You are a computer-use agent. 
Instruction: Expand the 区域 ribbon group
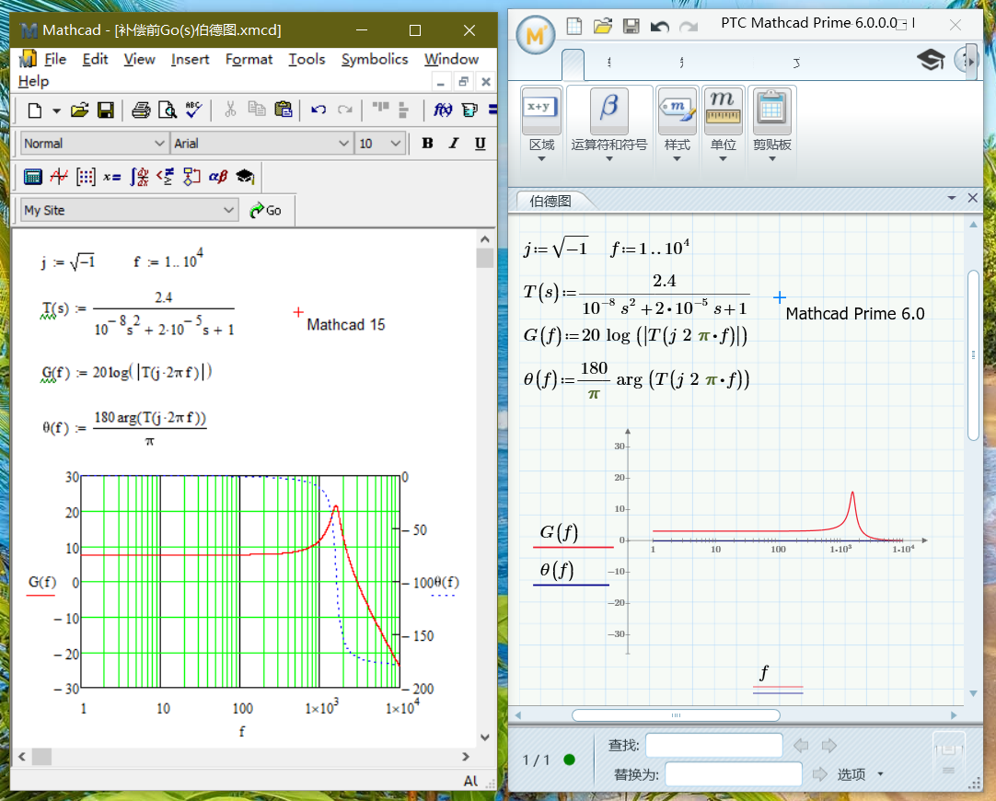point(542,158)
